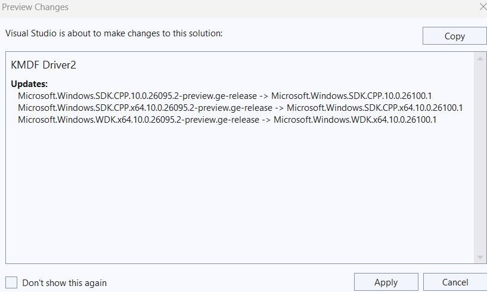Select the SDK.CPP.10.0.26095.2-preview update entry
The width and height of the screenshot is (487, 292).
pyautogui.click(x=137, y=95)
